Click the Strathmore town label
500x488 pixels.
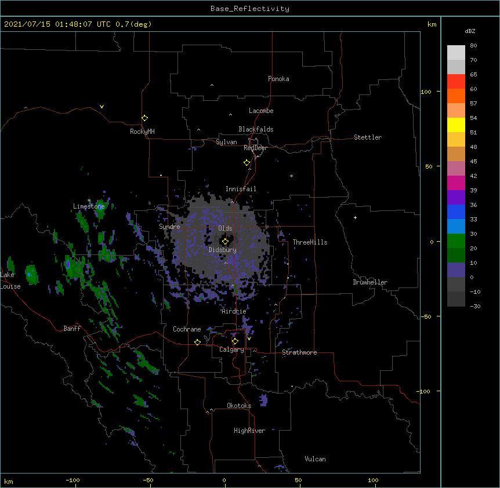pos(299,352)
